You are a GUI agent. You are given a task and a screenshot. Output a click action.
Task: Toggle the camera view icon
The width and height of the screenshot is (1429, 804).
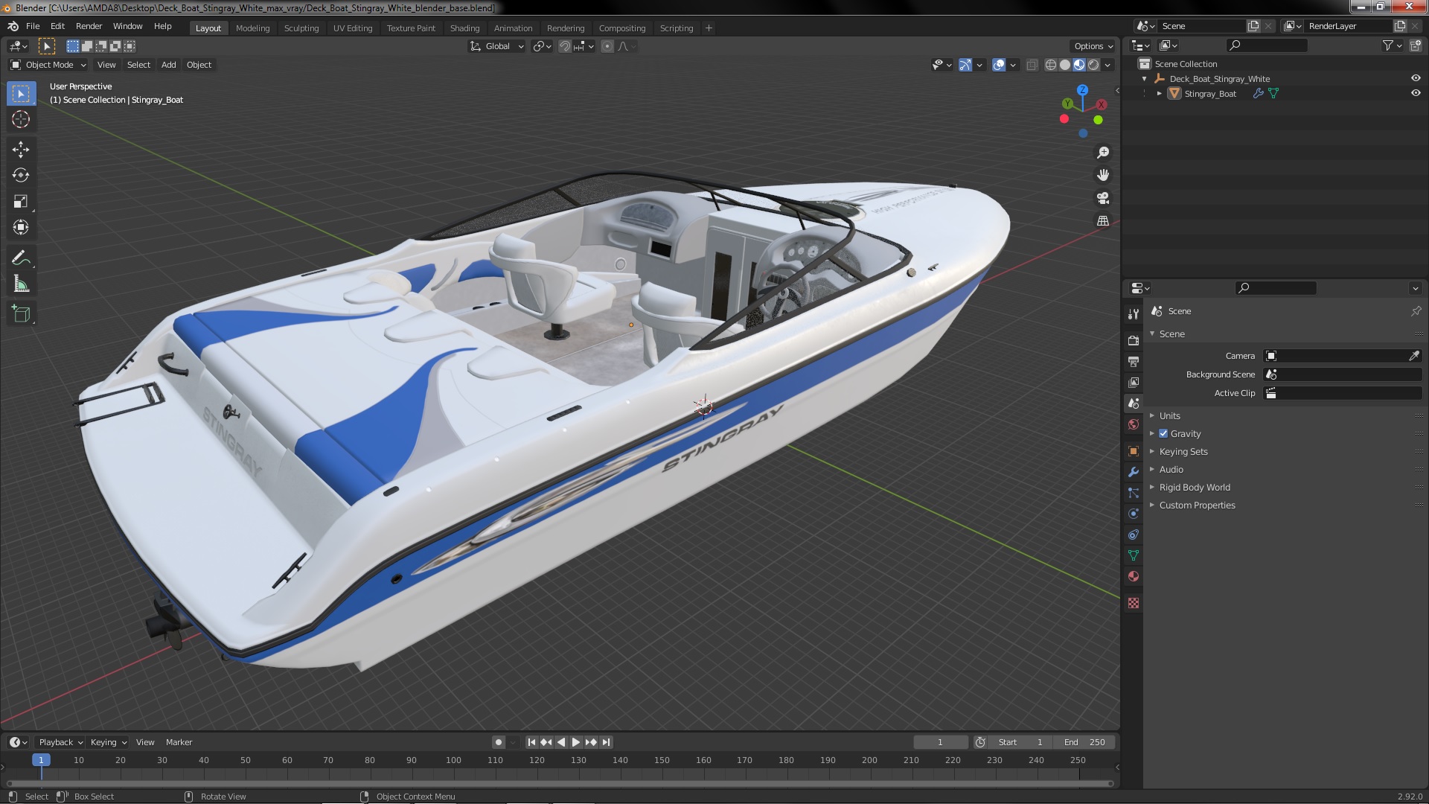pyautogui.click(x=1103, y=198)
